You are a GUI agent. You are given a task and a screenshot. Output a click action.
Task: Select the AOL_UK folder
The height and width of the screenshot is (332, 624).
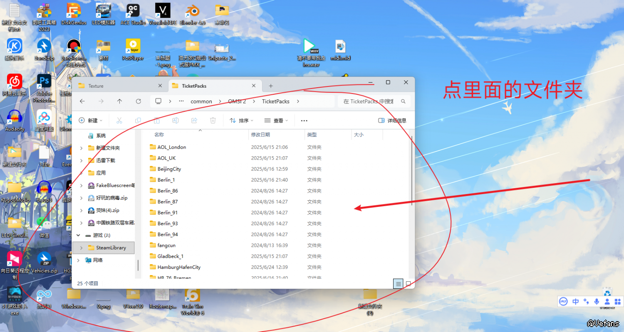(x=163, y=158)
